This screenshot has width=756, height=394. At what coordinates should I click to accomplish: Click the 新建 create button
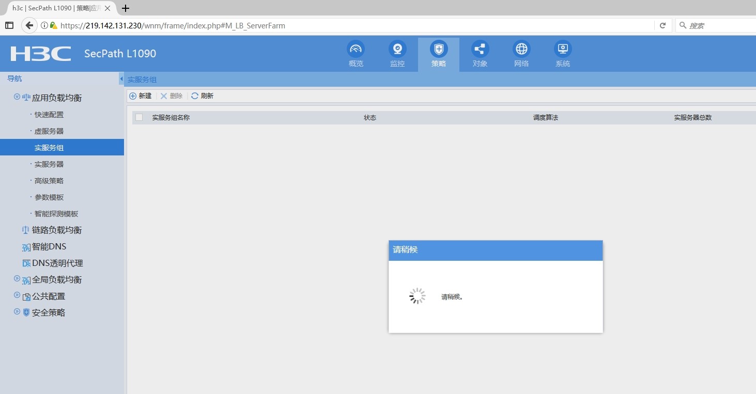[141, 96]
